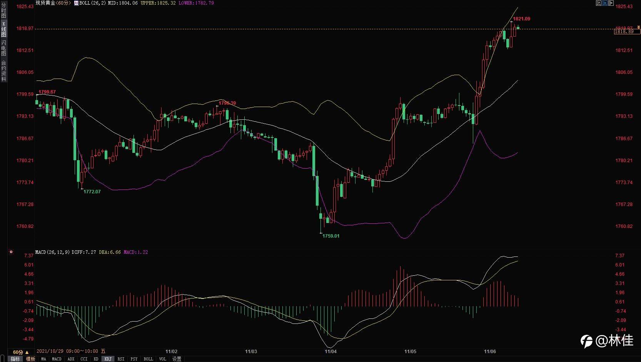The image size is (641, 362).
Task: Click the DEA:6.66 value
Action: point(110,252)
